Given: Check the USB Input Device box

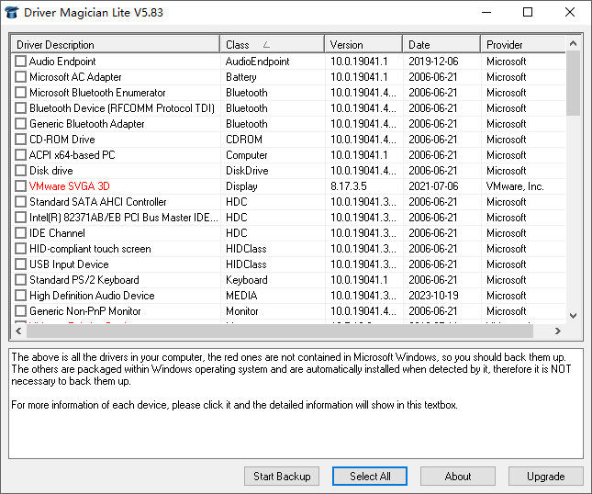Looking at the screenshot, I should pyautogui.click(x=20, y=264).
